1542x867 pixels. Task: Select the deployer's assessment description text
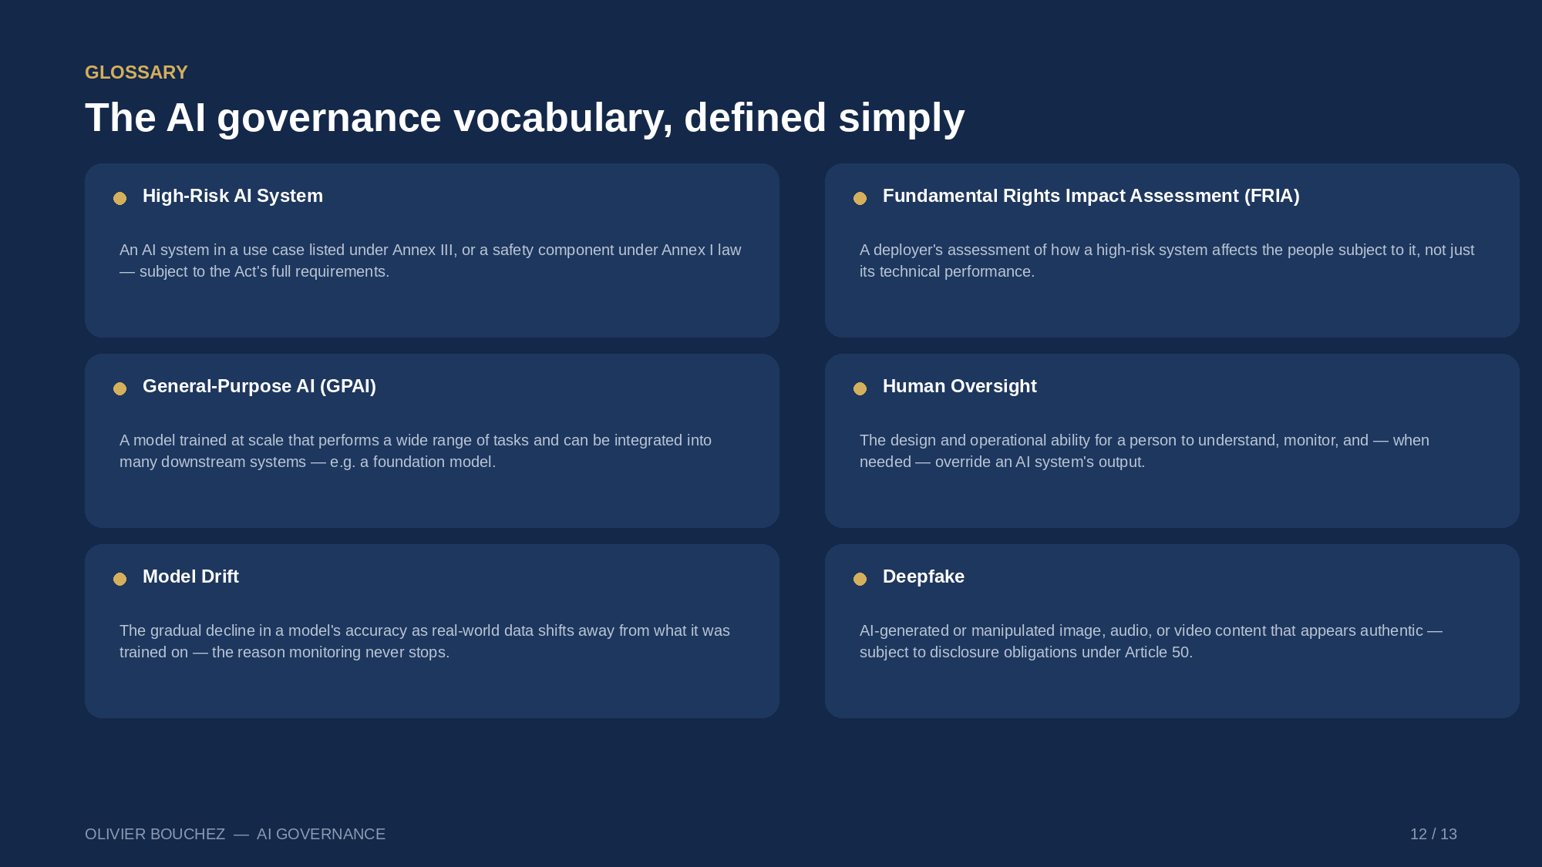point(1167,260)
